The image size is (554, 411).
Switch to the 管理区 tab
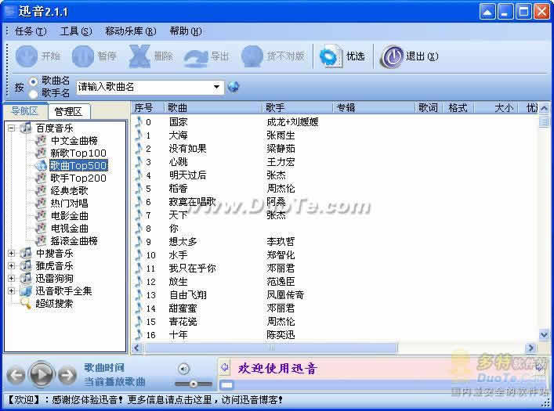(x=68, y=112)
